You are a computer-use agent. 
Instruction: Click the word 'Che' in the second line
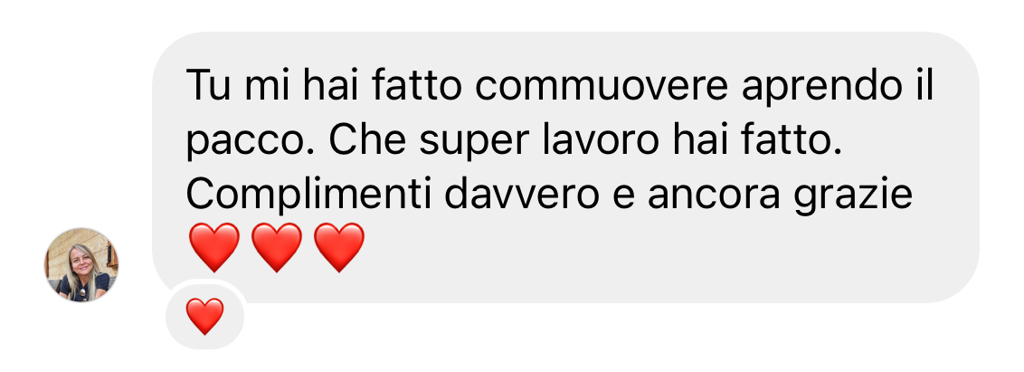coord(366,141)
